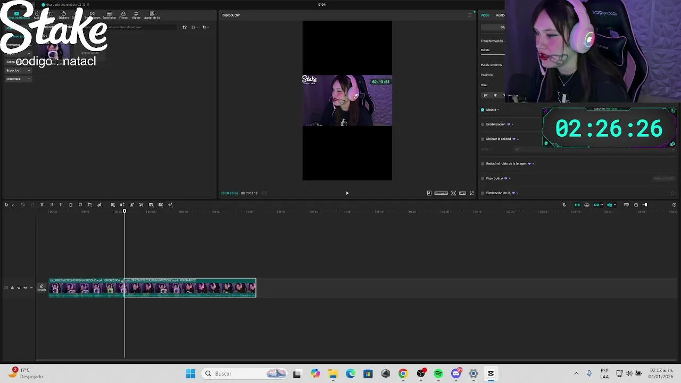
Task: Open the Filtros tab in top toolbar
Action: click(123, 15)
